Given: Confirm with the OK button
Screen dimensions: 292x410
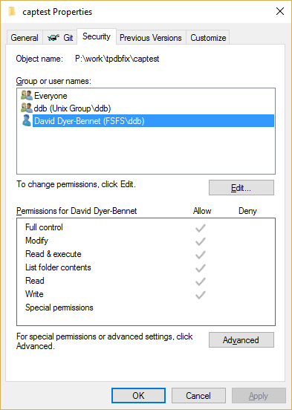Looking at the screenshot, I should coord(138,396).
